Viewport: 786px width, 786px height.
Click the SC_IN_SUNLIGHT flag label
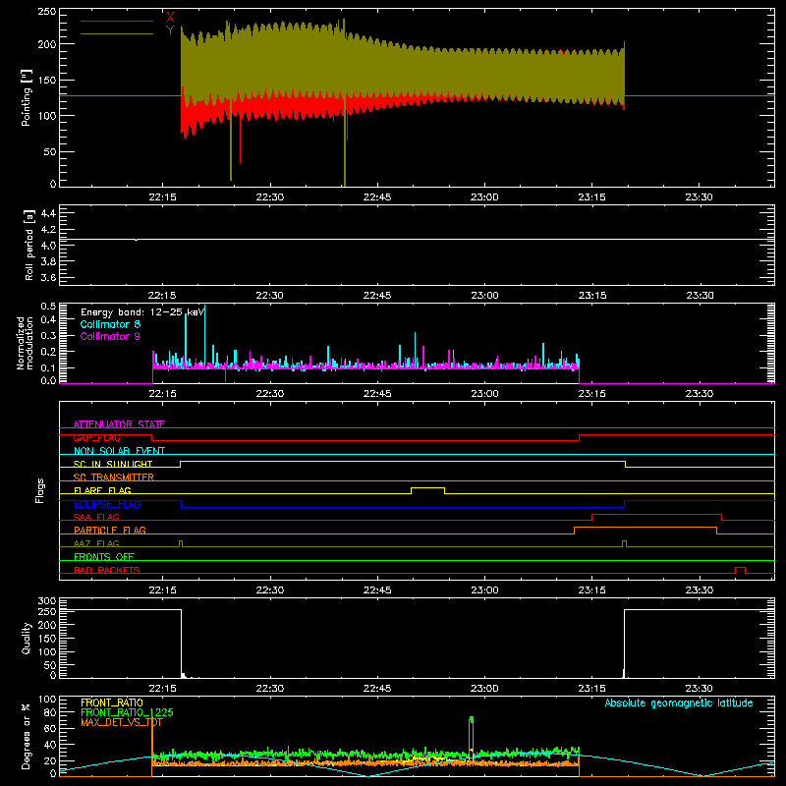coord(113,464)
